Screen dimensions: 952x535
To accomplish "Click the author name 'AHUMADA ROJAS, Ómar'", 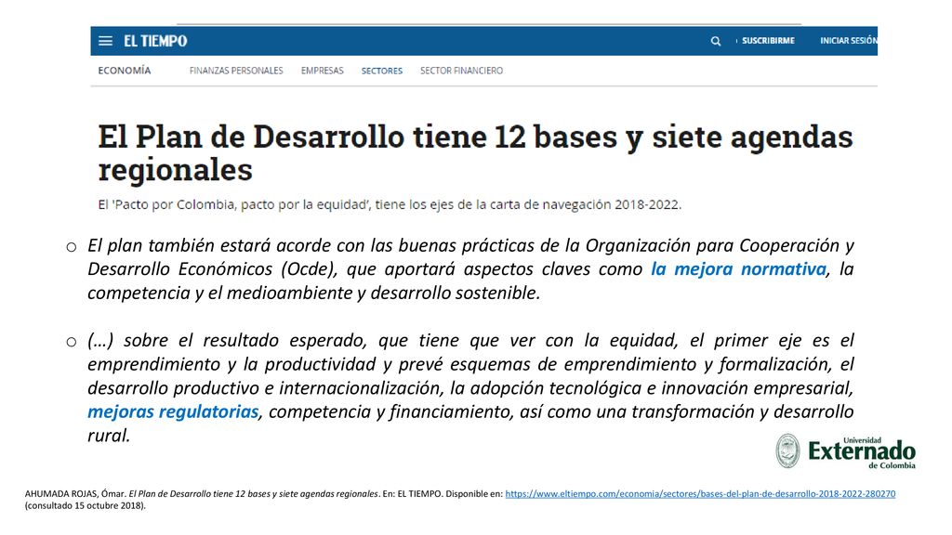I will [x=75, y=494].
